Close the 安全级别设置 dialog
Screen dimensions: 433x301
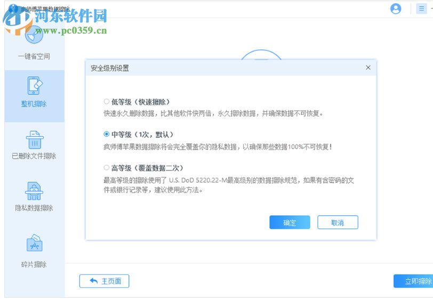(x=368, y=68)
